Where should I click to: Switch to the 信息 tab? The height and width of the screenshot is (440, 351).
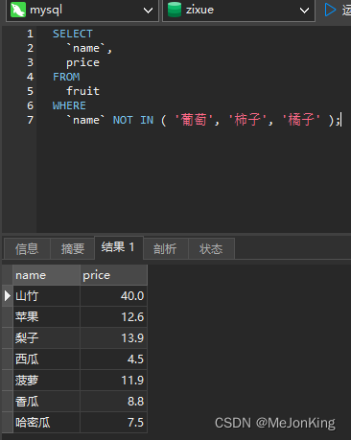pos(27,248)
